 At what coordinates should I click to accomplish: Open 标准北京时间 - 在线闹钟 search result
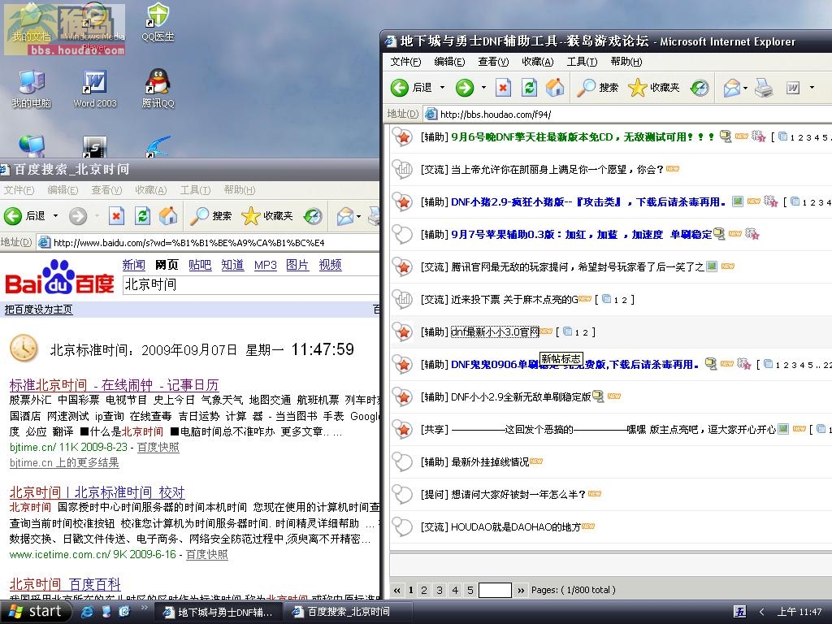tap(114, 384)
